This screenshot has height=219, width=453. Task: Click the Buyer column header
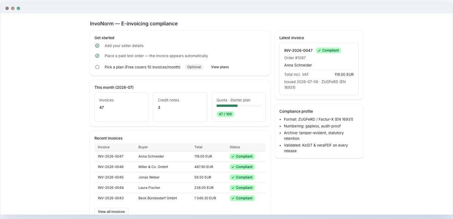coord(143,147)
